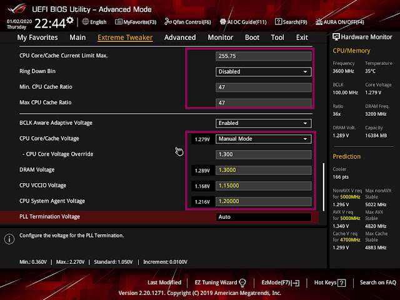
Task: Click Last Modified button
Action: [x=164, y=282]
